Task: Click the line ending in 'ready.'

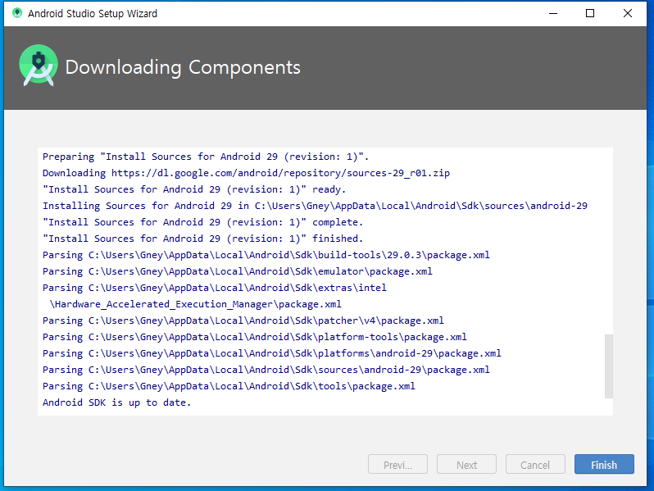Action: [x=194, y=189]
